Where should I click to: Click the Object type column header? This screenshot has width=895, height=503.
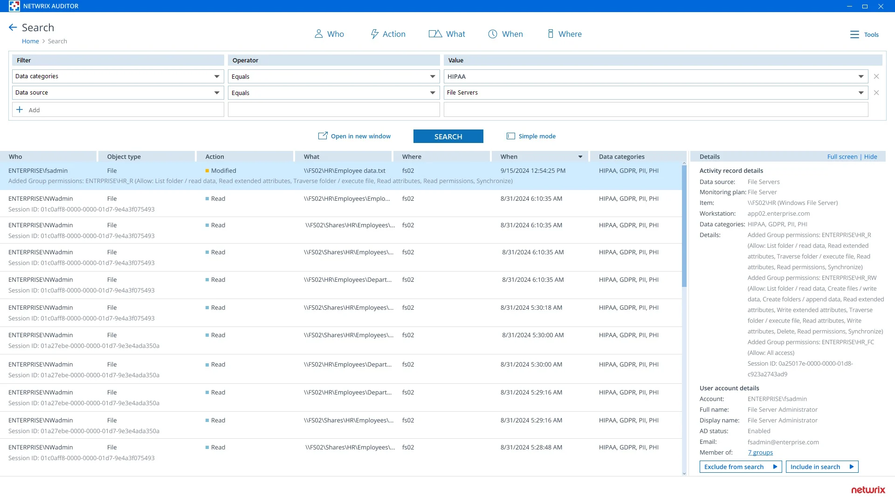coord(147,156)
